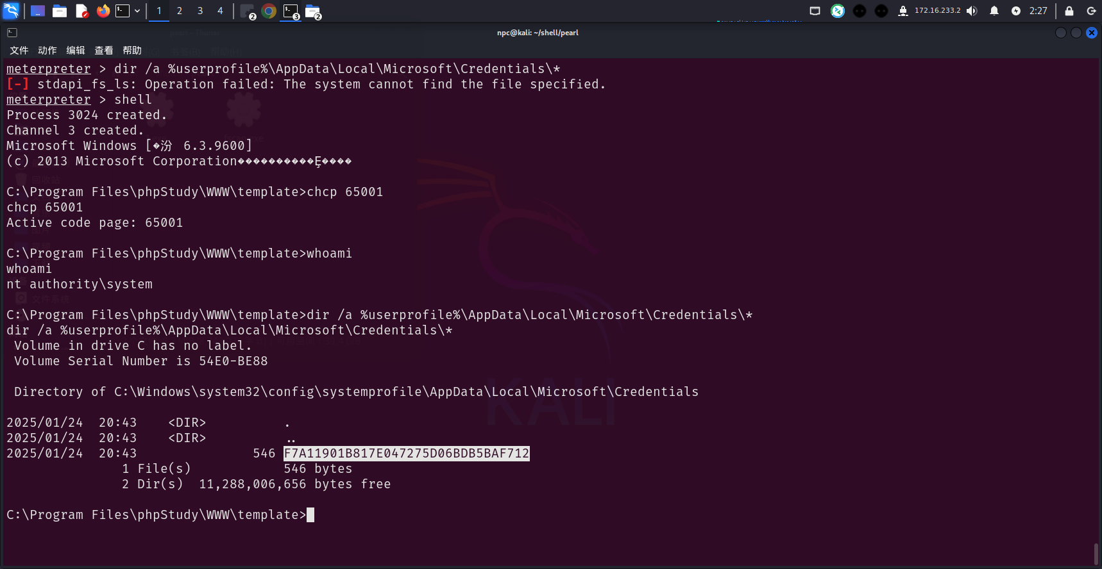This screenshot has height=569, width=1102.
Task: Click the grey taskbar app with badge 2
Action: (248, 12)
